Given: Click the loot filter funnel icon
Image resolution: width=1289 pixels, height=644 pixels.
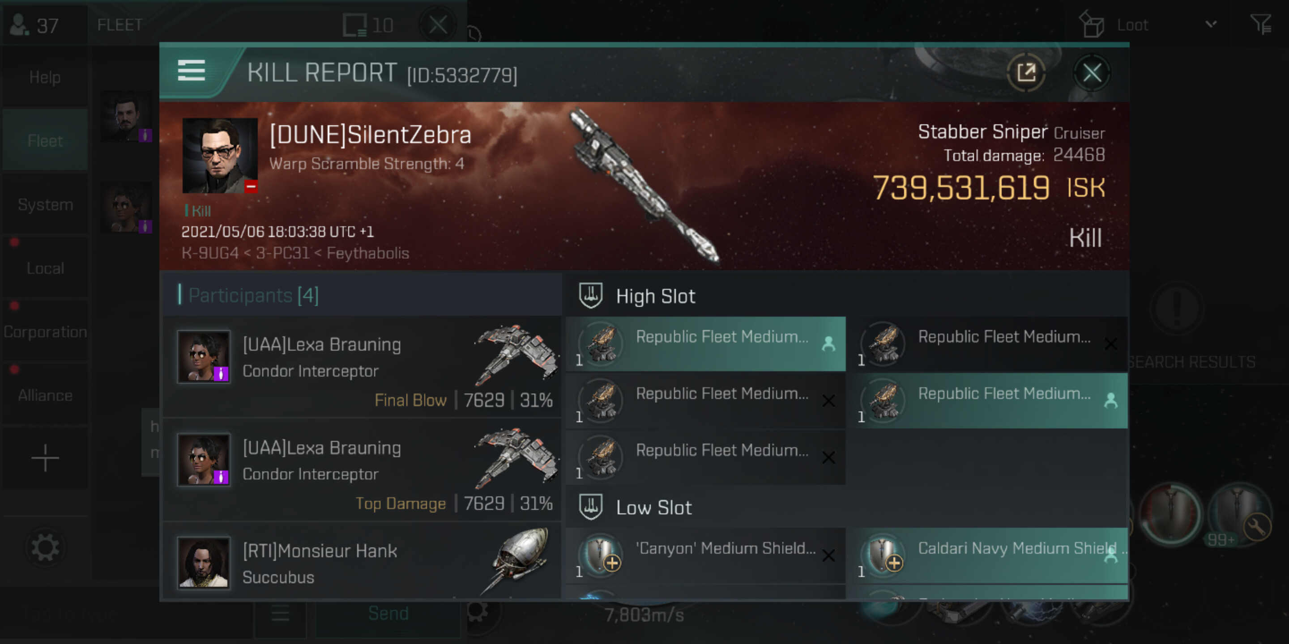Looking at the screenshot, I should (1260, 24).
